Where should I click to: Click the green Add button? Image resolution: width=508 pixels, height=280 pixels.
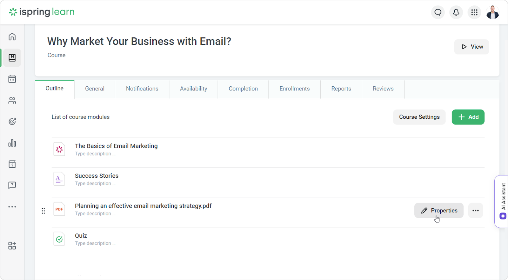(x=468, y=117)
